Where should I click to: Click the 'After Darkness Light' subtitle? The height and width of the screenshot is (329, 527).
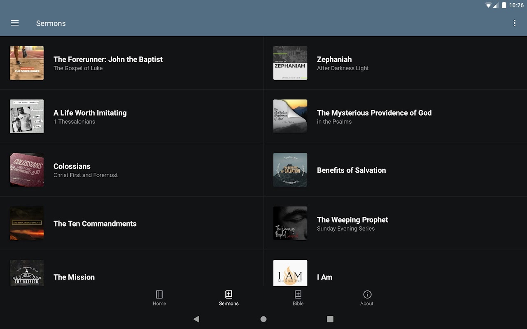point(343,68)
